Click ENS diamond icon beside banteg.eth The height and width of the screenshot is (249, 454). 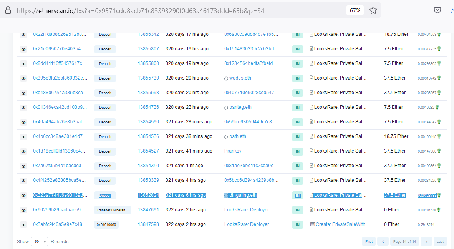pyautogui.click(x=226, y=108)
